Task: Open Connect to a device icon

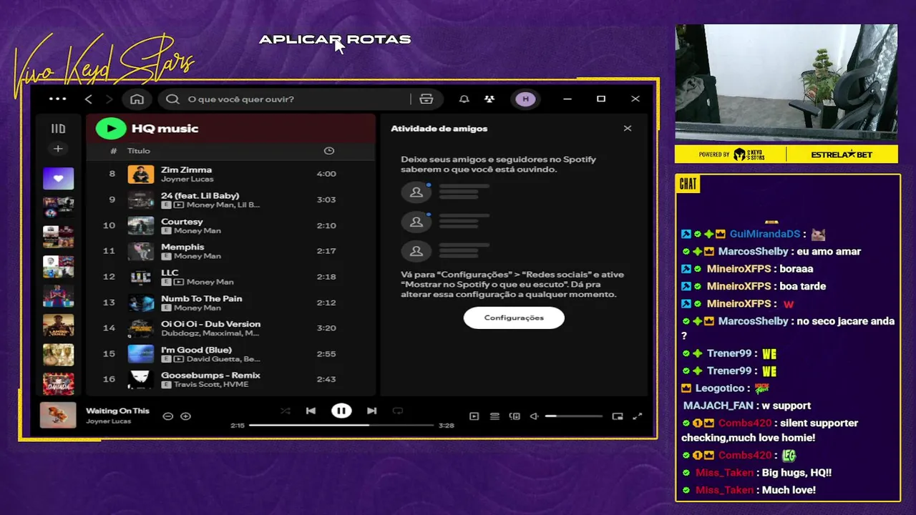Action: [x=514, y=416]
